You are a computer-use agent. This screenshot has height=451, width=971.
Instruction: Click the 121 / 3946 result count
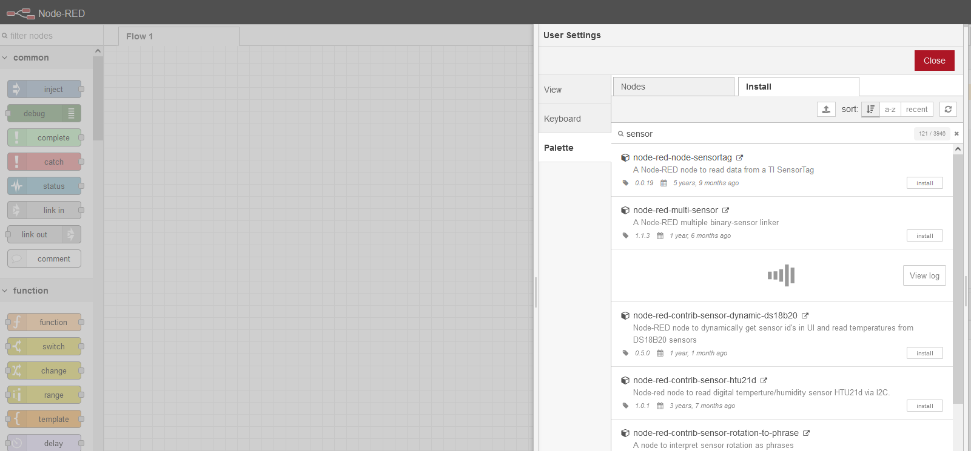tap(932, 134)
